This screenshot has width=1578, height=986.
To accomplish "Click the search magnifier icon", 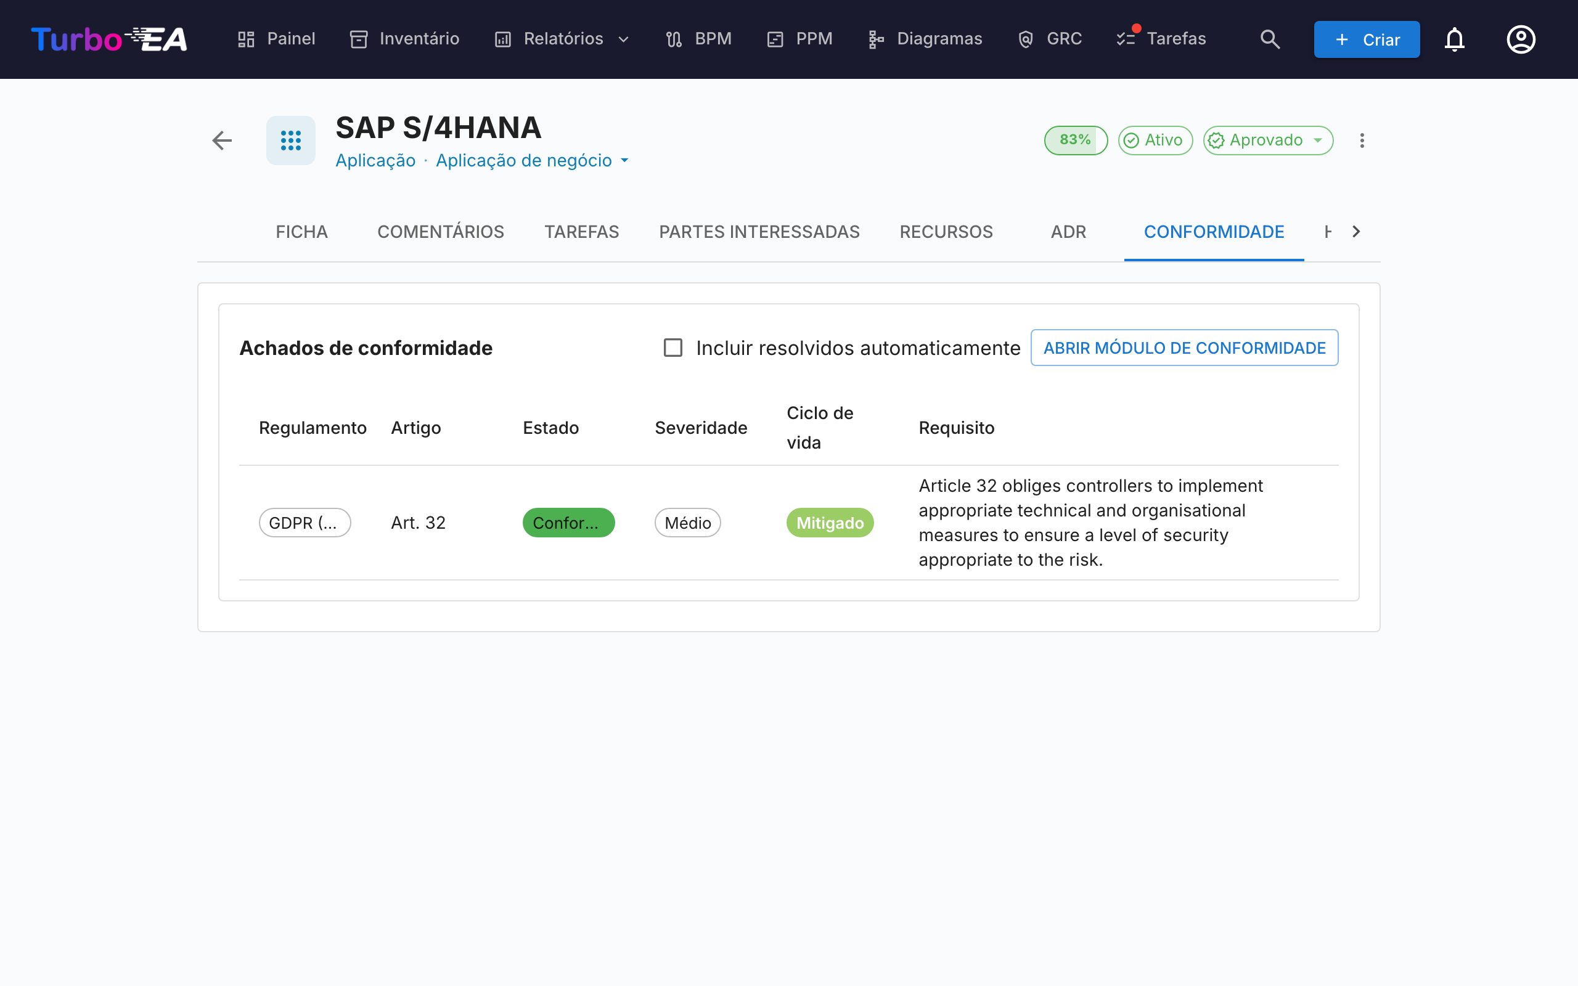I will pyautogui.click(x=1270, y=39).
